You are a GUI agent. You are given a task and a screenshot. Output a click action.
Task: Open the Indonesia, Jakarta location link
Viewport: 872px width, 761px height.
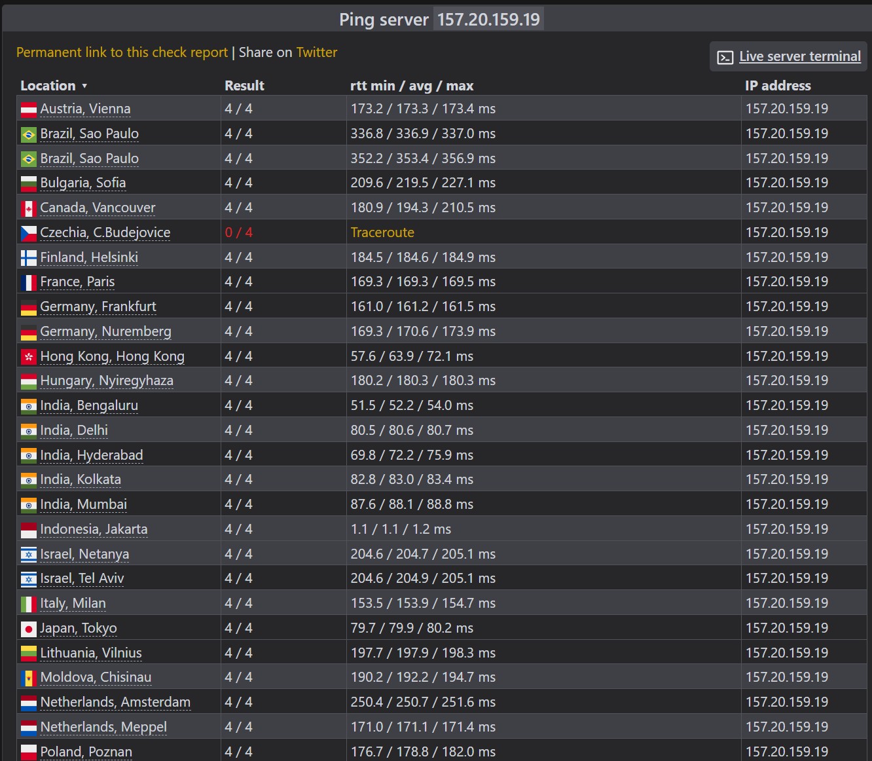coord(94,529)
